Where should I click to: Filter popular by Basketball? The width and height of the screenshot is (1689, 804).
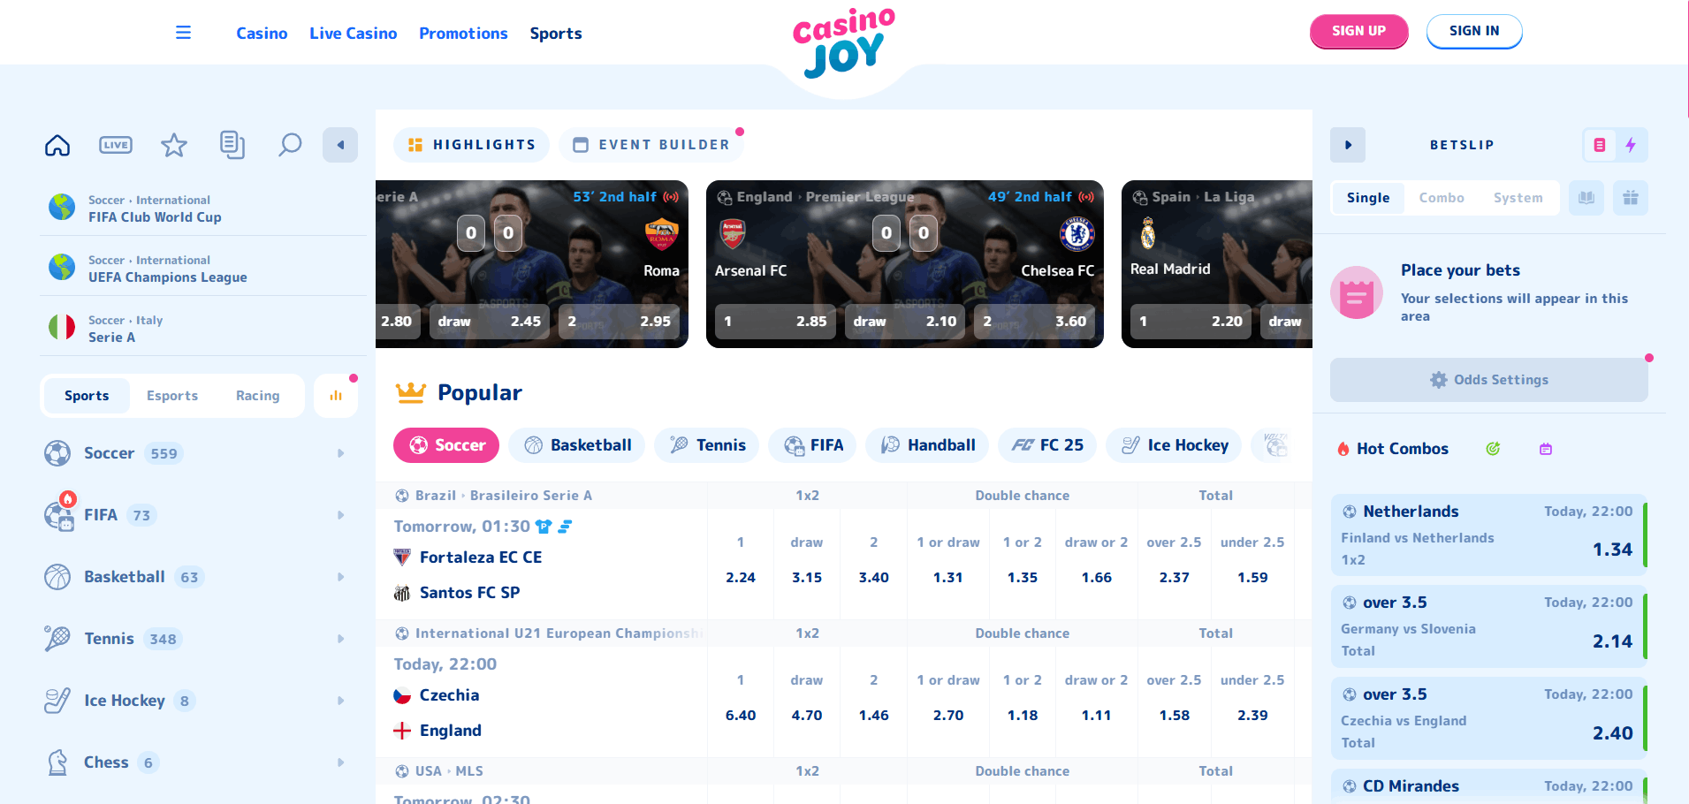click(x=576, y=445)
